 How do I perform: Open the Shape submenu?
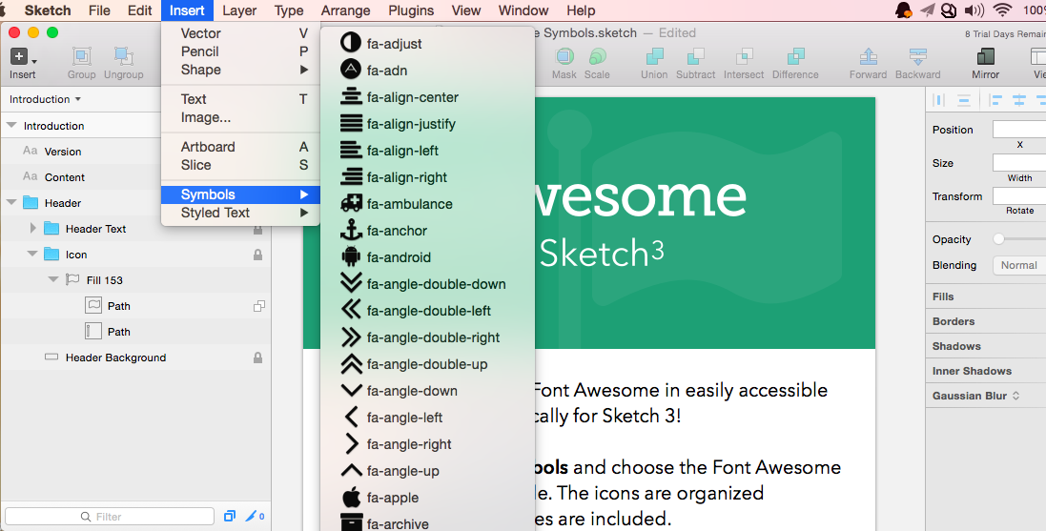pyautogui.click(x=241, y=70)
